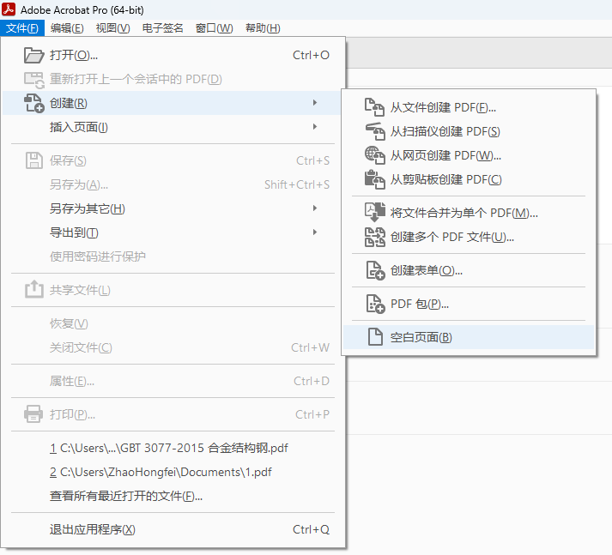Choose 将文件合并为单个 PDF(M)... option
The image size is (612, 555).
(469, 213)
